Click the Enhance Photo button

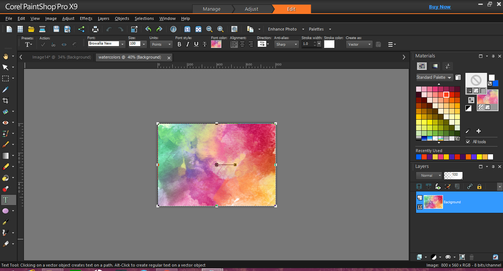(282, 29)
